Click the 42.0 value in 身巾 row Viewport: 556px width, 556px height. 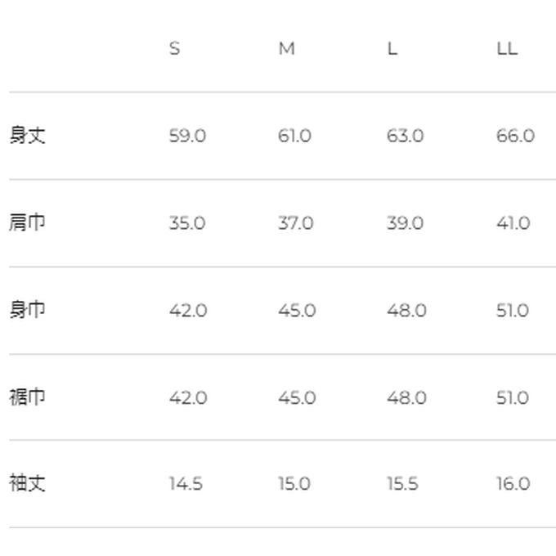point(187,311)
